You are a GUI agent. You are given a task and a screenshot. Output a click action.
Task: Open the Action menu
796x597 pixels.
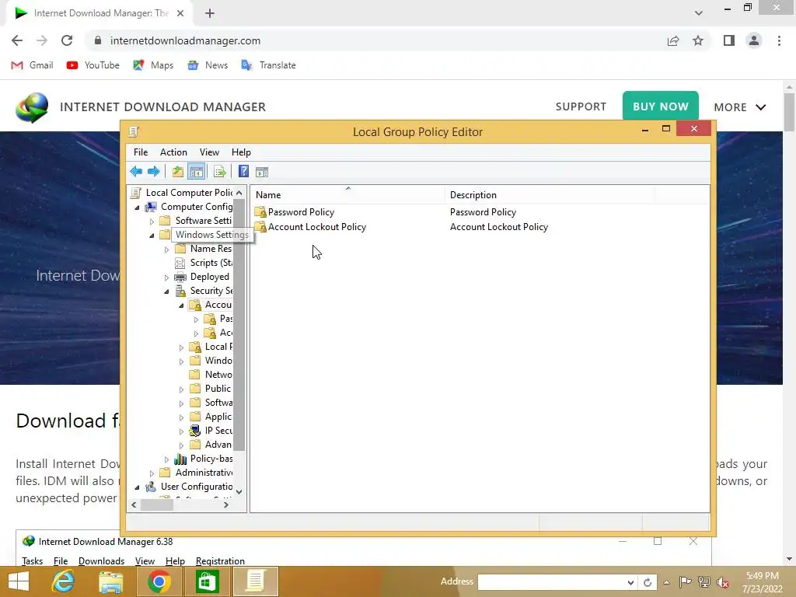point(173,152)
